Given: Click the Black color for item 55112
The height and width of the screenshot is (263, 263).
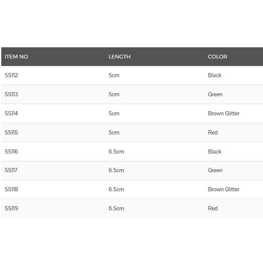Looking at the screenshot, I should pos(214,75).
